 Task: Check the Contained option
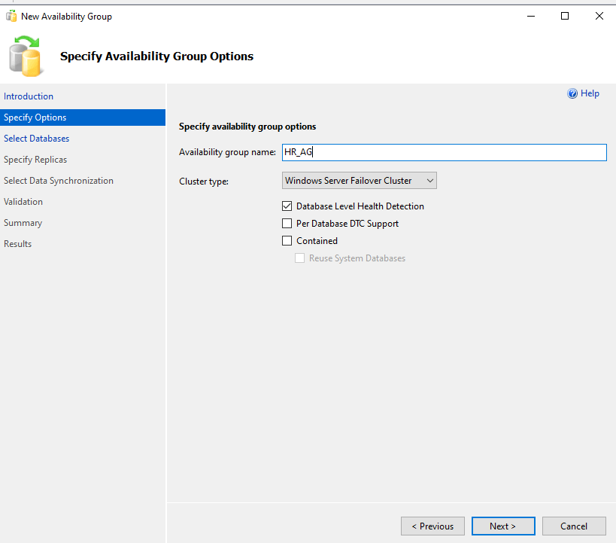(x=287, y=241)
